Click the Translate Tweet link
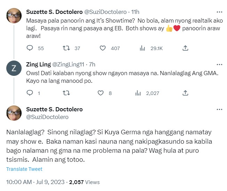 [x=24, y=169]
